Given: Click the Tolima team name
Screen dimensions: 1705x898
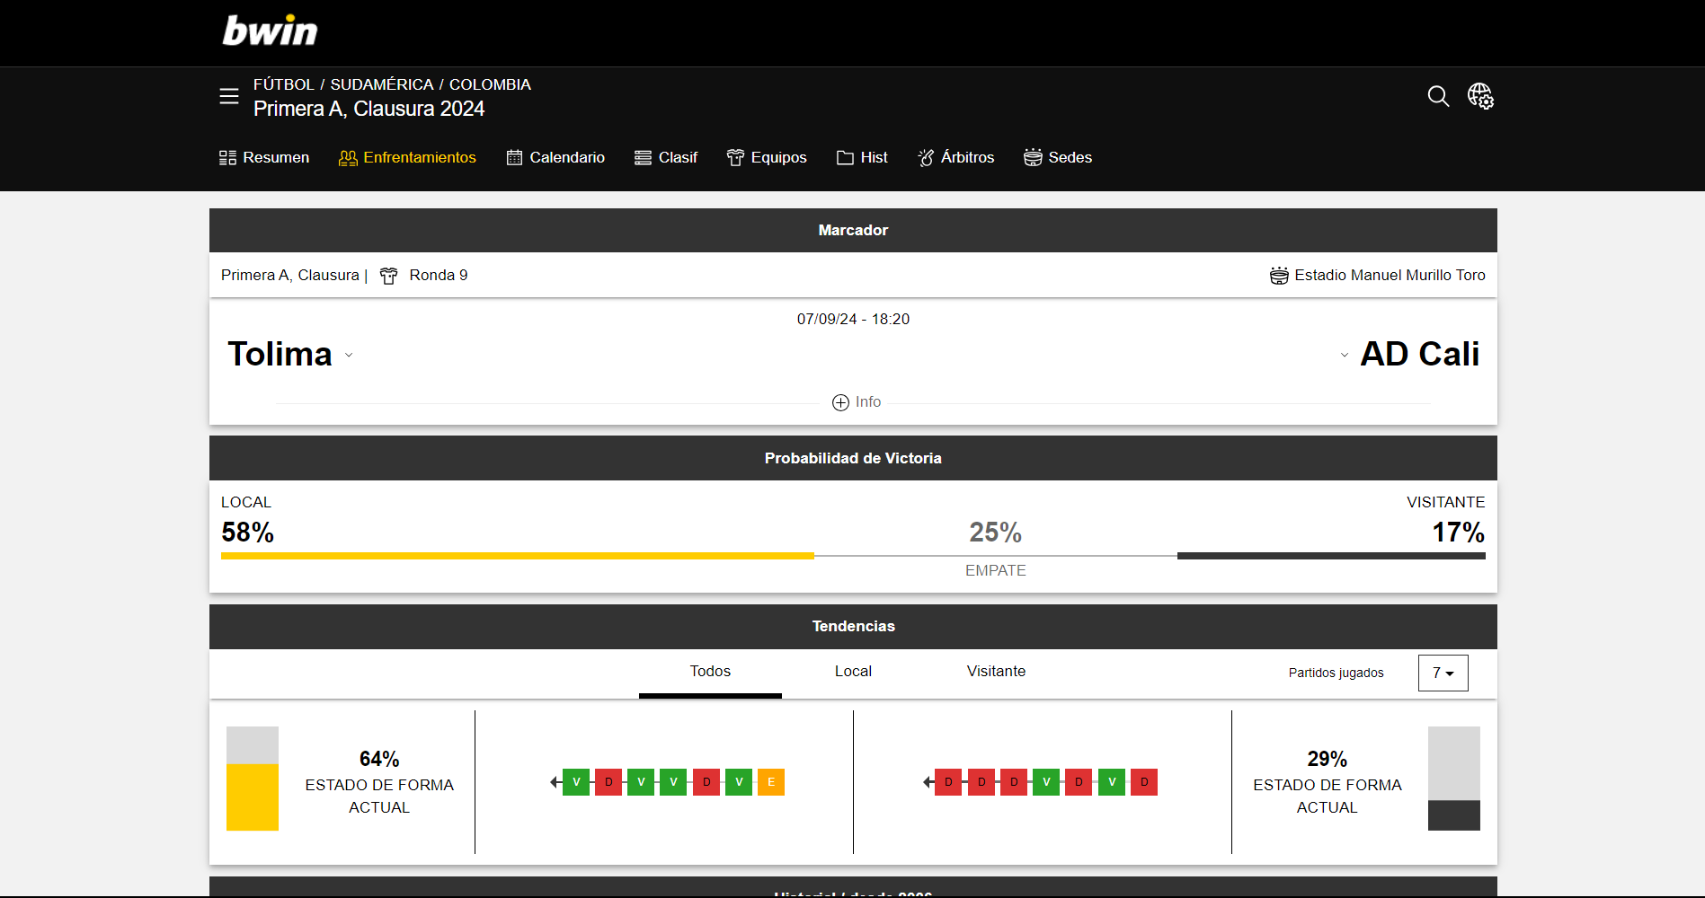Looking at the screenshot, I should coord(280,354).
